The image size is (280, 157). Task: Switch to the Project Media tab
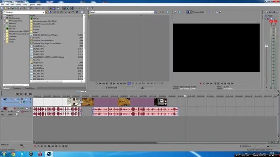click(29, 88)
